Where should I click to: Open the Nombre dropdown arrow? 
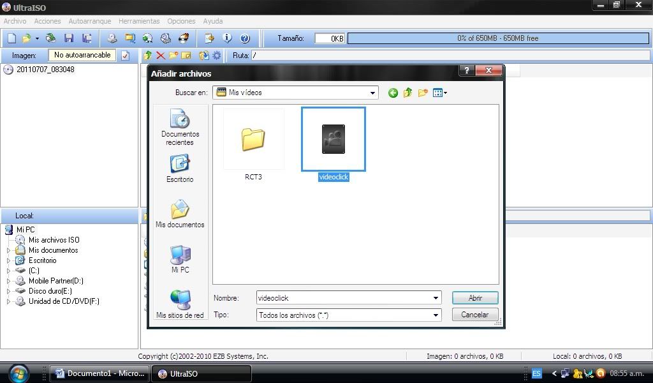tap(436, 298)
